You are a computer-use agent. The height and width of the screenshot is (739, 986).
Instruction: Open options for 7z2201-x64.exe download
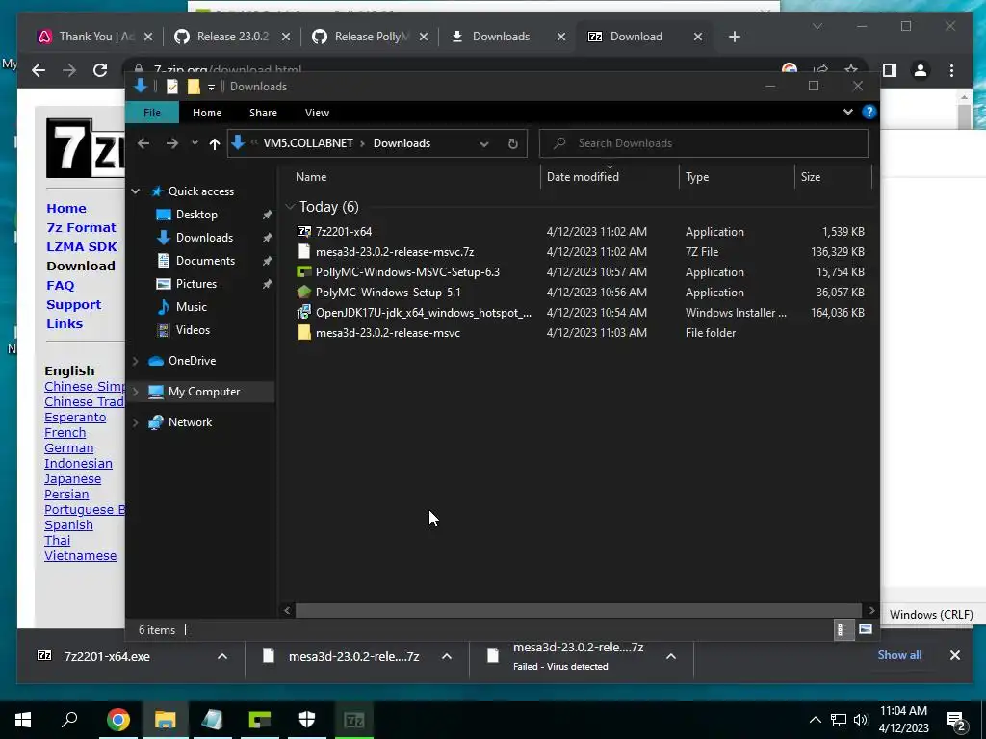point(222,656)
